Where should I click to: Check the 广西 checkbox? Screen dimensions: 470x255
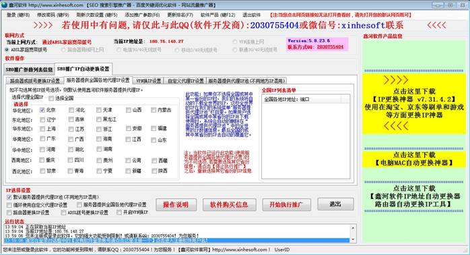tap(71, 140)
